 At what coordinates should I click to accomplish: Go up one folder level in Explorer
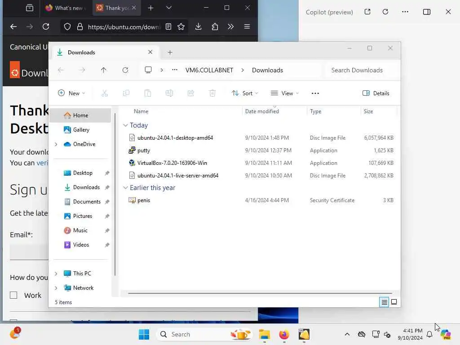104,70
